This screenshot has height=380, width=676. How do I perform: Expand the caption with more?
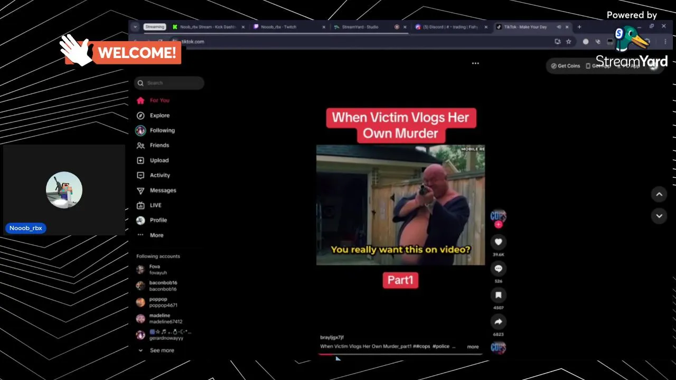[x=473, y=347]
